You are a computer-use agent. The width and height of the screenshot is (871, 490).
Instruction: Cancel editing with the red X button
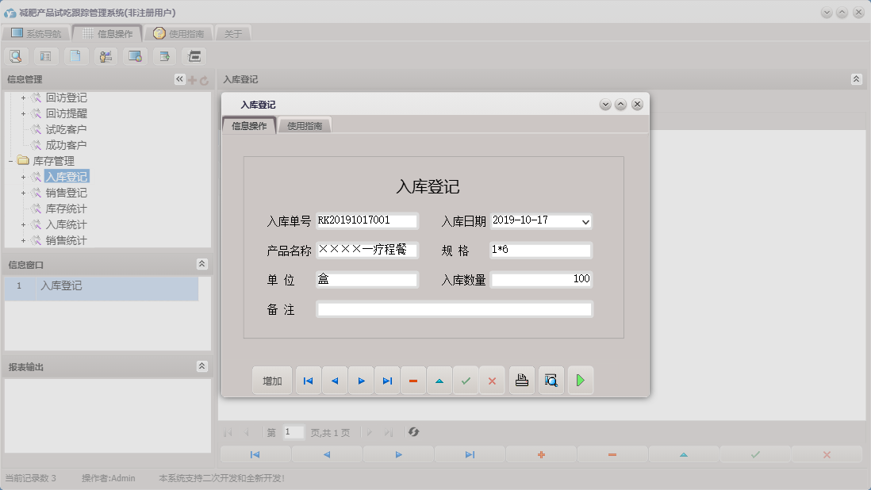click(x=492, y=380)
